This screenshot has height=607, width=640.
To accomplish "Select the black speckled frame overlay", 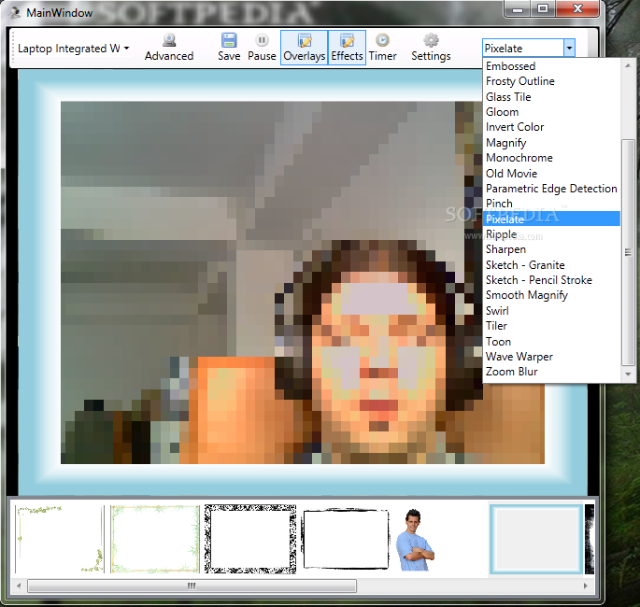I will point(250,539).
